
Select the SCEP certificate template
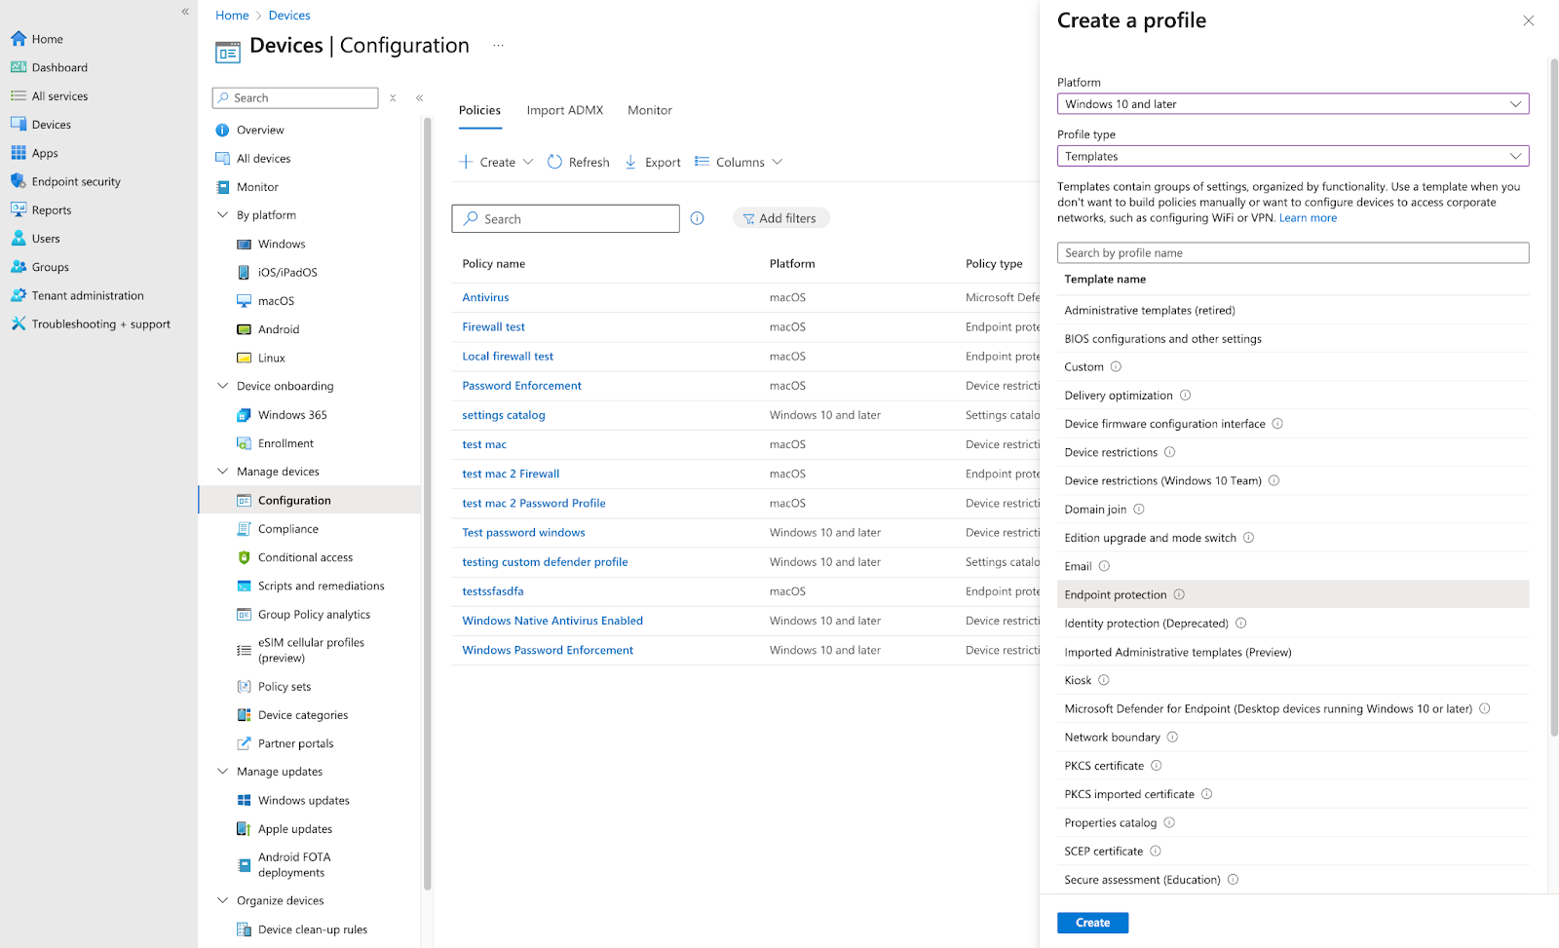tap(1293, 851)
